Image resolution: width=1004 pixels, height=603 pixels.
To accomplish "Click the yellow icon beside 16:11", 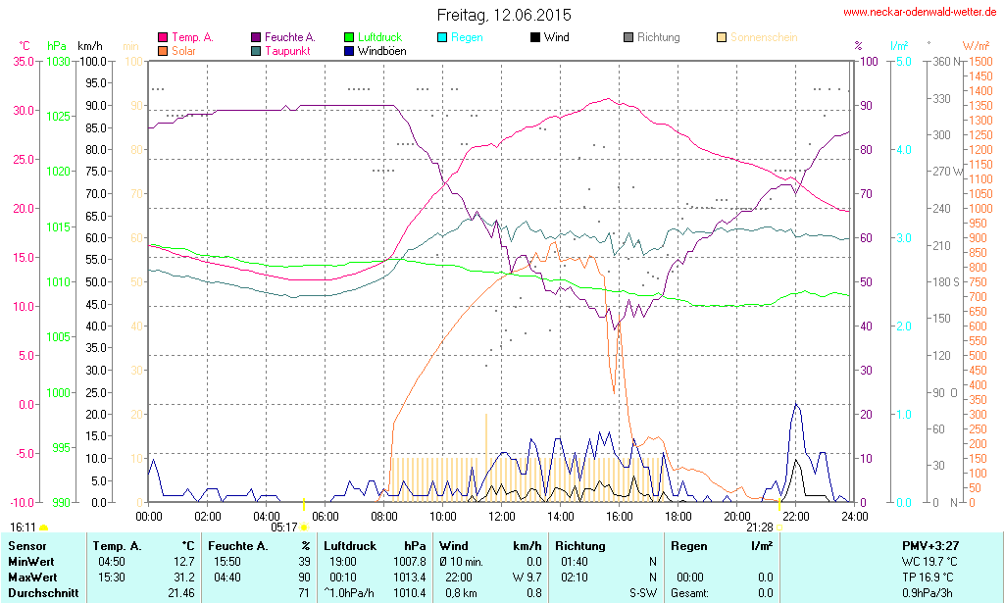I will (43, 527).
